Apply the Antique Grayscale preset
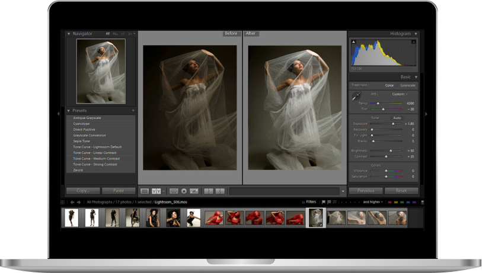Viewport: 482px width, 273px height. point(87,118)
